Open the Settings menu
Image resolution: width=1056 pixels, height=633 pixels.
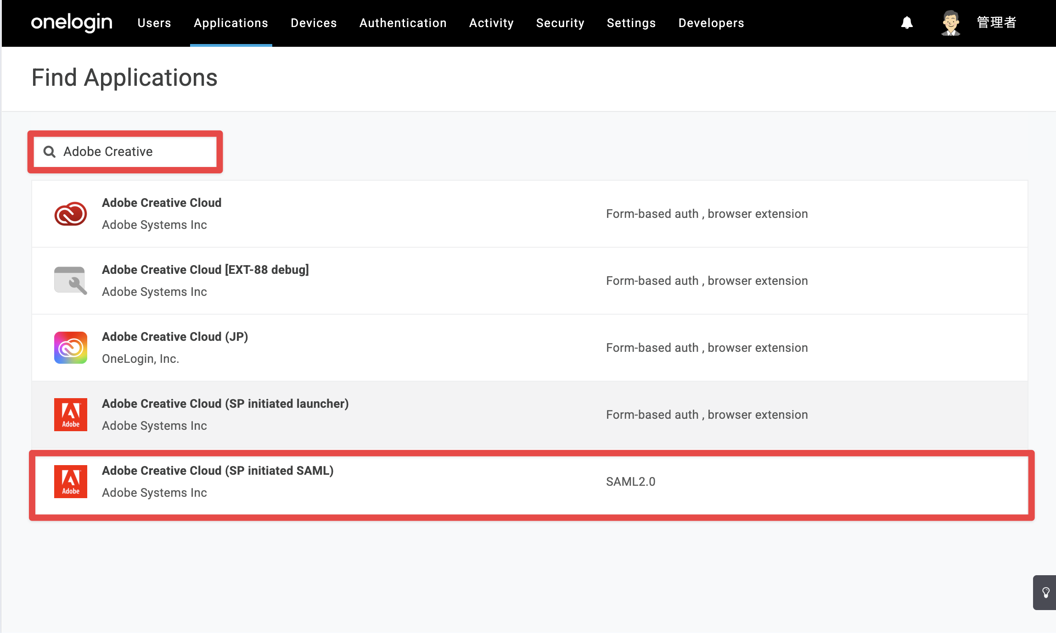(x=631, y=23)
